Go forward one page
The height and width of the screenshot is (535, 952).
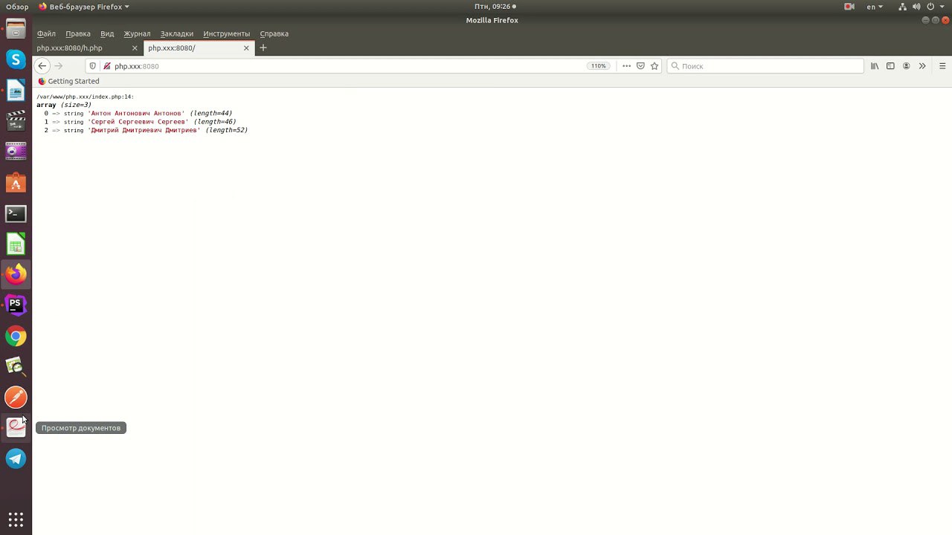click(59, 66)
